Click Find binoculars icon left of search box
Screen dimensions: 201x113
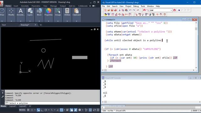point(144,10)
